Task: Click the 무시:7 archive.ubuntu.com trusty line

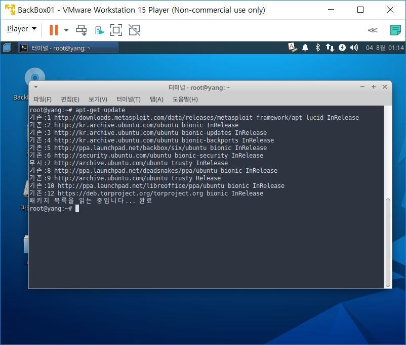Action: (129, 163)
